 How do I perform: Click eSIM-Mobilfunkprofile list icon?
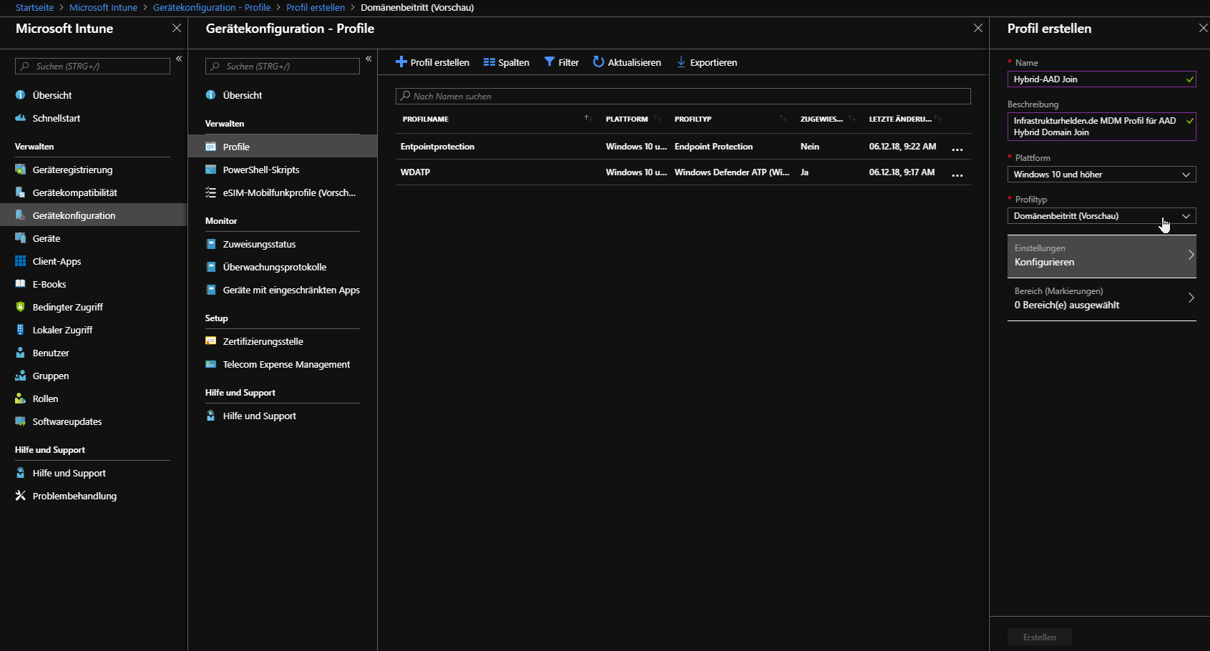[210, 192]
